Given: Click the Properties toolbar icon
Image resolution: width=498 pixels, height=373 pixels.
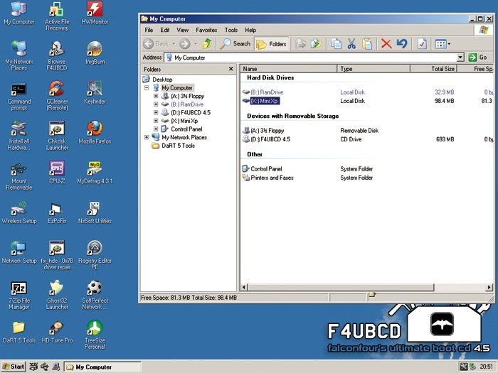Looking at the screenshot, I should [x=422, y=44].
